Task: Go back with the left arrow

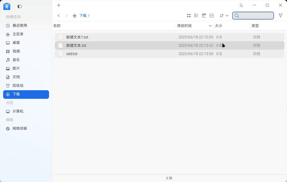Action: point(58,16)
